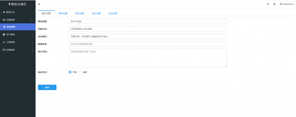Click the blue 保存 button
The height and width of the screenshot is (117, 296).
(x=47, y=87)
